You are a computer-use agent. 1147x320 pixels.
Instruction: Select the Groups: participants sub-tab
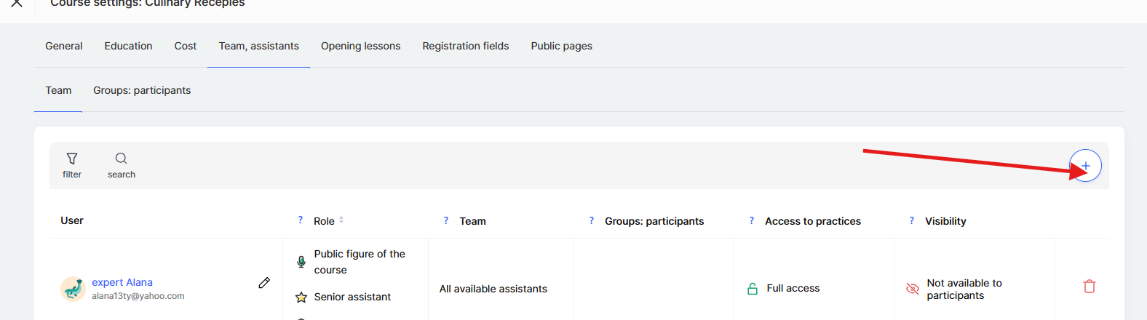pos(142,90)
